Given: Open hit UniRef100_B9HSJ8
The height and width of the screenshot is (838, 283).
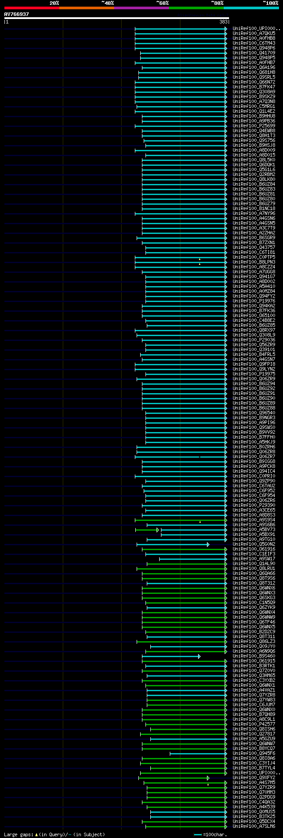Looking at the screenshot, I should (x=254, y=145).
